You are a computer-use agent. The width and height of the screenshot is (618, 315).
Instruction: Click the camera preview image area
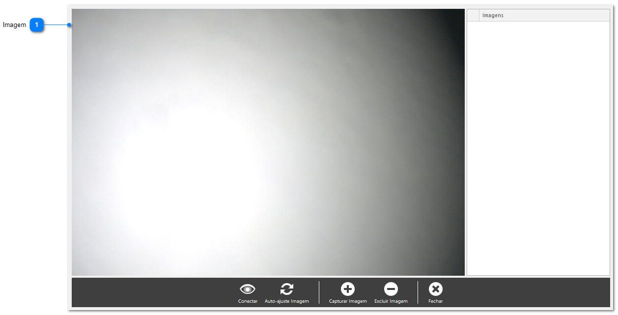pos(268,142)
